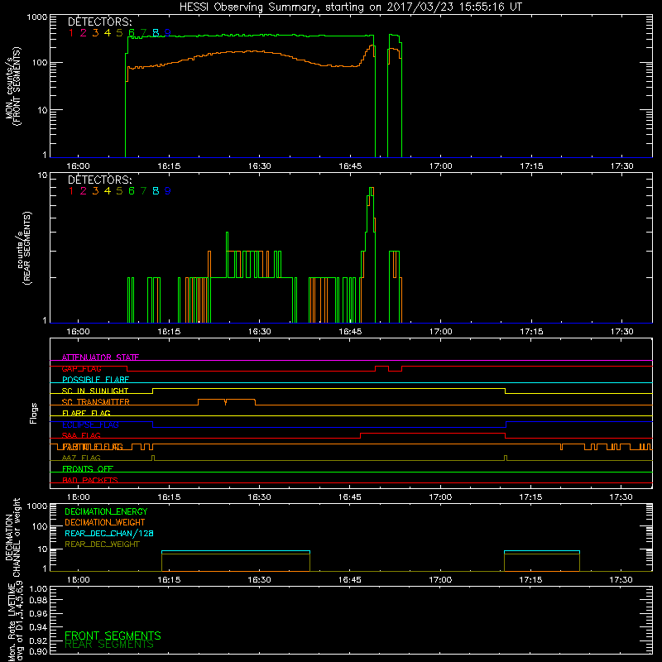Click the 'REAR SEGMENTS' livetime legend label
The image size is (662, 662).
[x=109, y=645]
